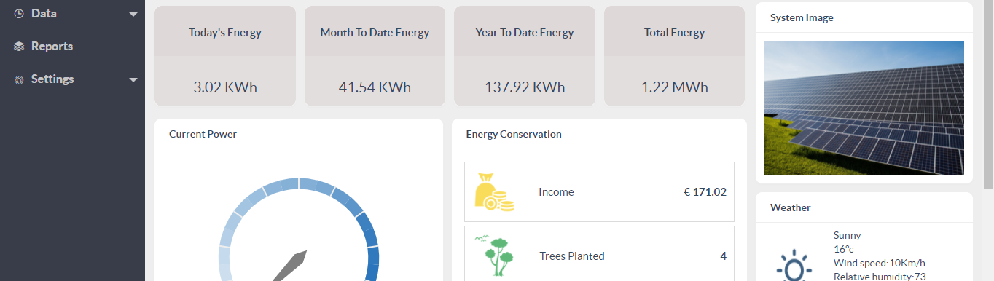Click the Trees Planted label
994x281 pixels.
[x=572, y=256]
